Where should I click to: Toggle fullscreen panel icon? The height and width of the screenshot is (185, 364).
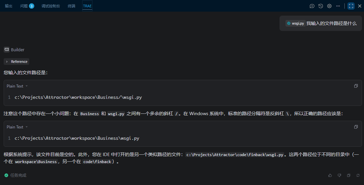(351, 6)
